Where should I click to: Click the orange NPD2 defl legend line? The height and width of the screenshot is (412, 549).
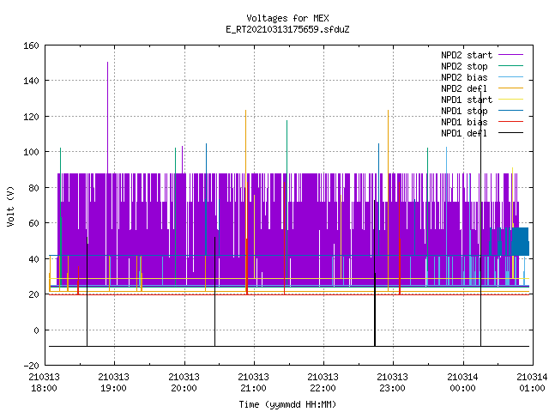[510, 88]
